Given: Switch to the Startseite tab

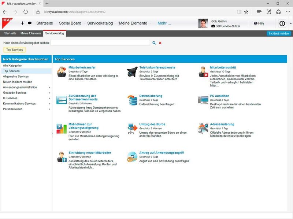Looking at the screenshot, I should click(10, 33).
